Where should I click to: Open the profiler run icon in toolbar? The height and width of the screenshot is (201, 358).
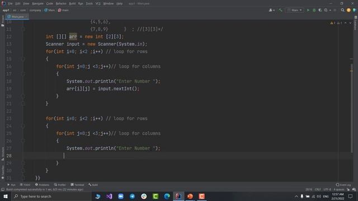click(x=326, y=10)
